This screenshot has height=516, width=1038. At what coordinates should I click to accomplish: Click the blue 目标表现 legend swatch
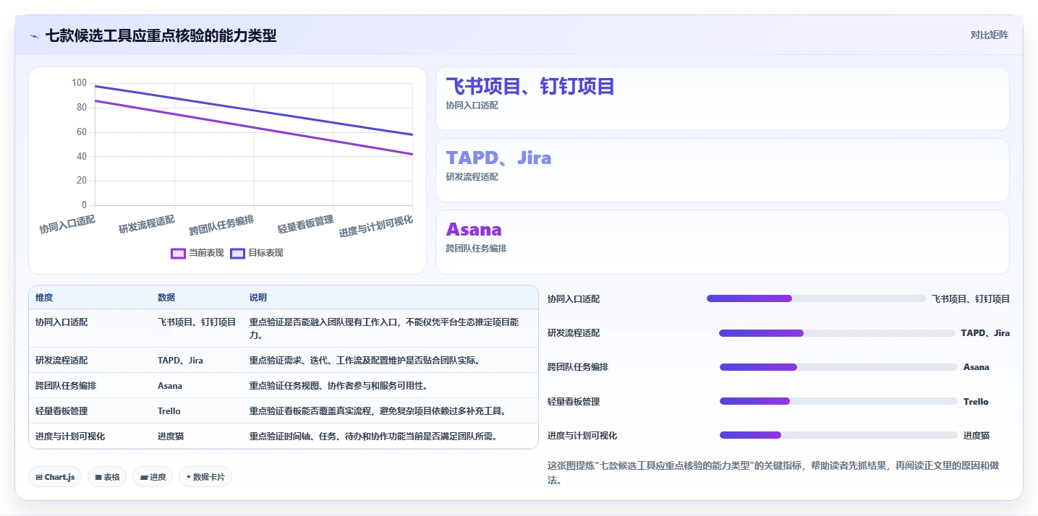pyautogui.click(x=238, y=253)
